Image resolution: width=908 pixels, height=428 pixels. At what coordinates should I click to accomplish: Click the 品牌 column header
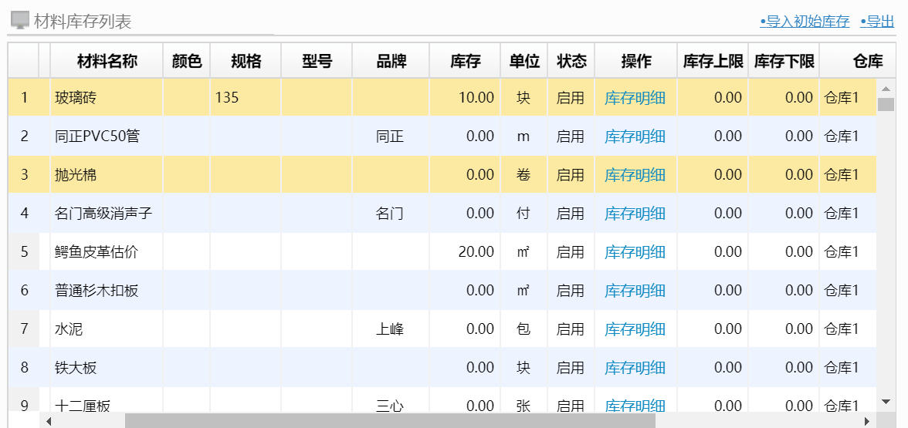(x=391, y=62)
